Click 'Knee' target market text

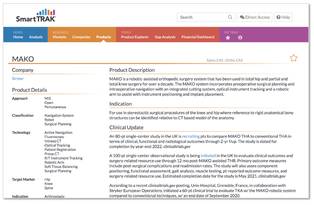pyautogui.click(x=48, y=184)
